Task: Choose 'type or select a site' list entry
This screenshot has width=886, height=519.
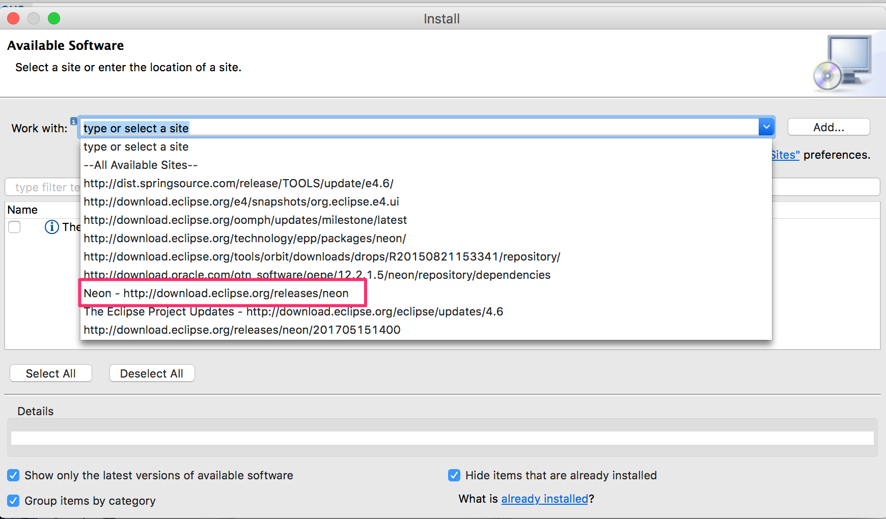Action: [426, 147]
